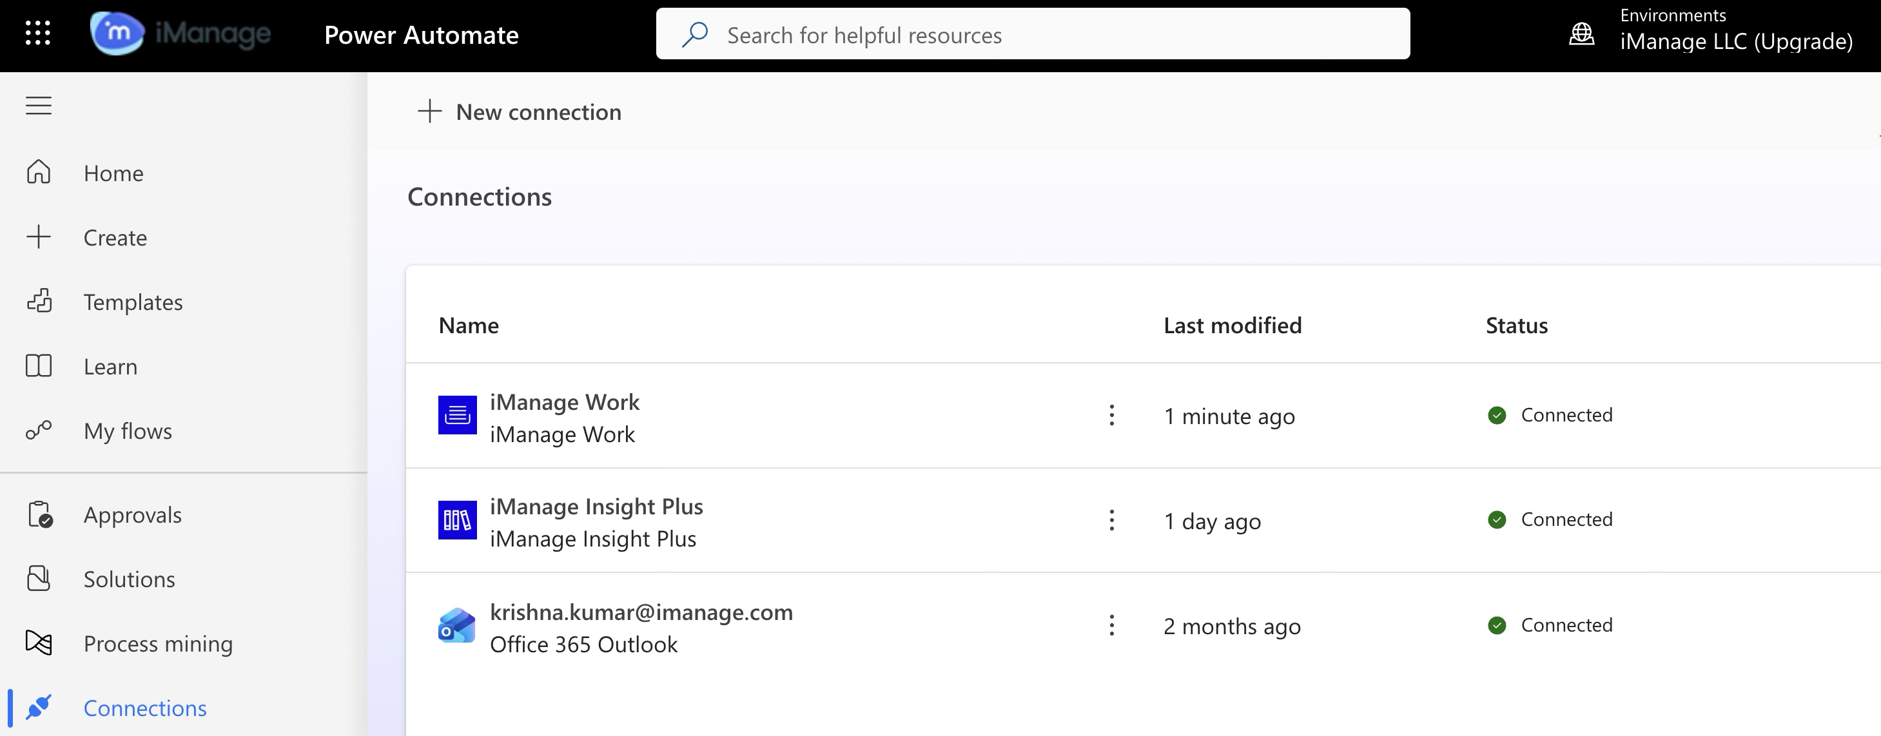This screenshot has width=1881, height=736.
Task: Click green check icon for Insight Plus
Action: tap(1497, 520)
